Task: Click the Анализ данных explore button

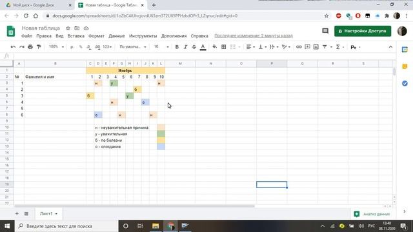Action: point(373,214)
